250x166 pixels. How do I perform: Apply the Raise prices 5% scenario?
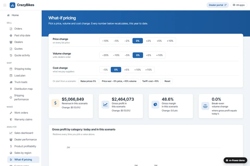88,81
